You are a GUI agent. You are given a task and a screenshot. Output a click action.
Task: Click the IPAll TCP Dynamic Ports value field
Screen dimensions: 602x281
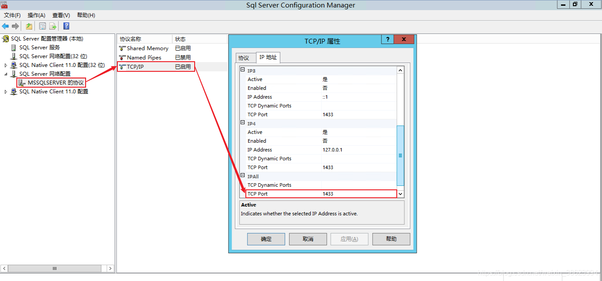(x=359, y=185)
